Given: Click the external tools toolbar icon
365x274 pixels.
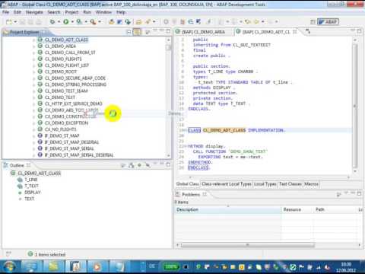Looking at the screenshot, I should click(93, 22).
